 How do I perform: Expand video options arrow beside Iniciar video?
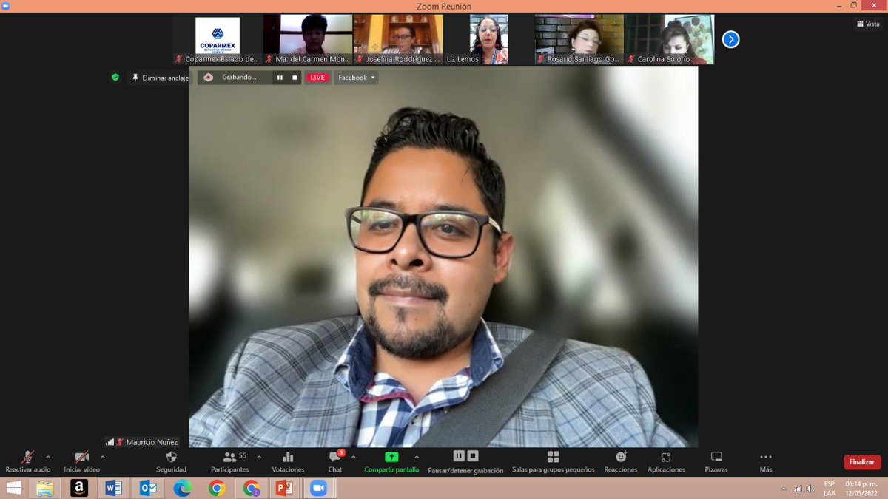(102, 457)
